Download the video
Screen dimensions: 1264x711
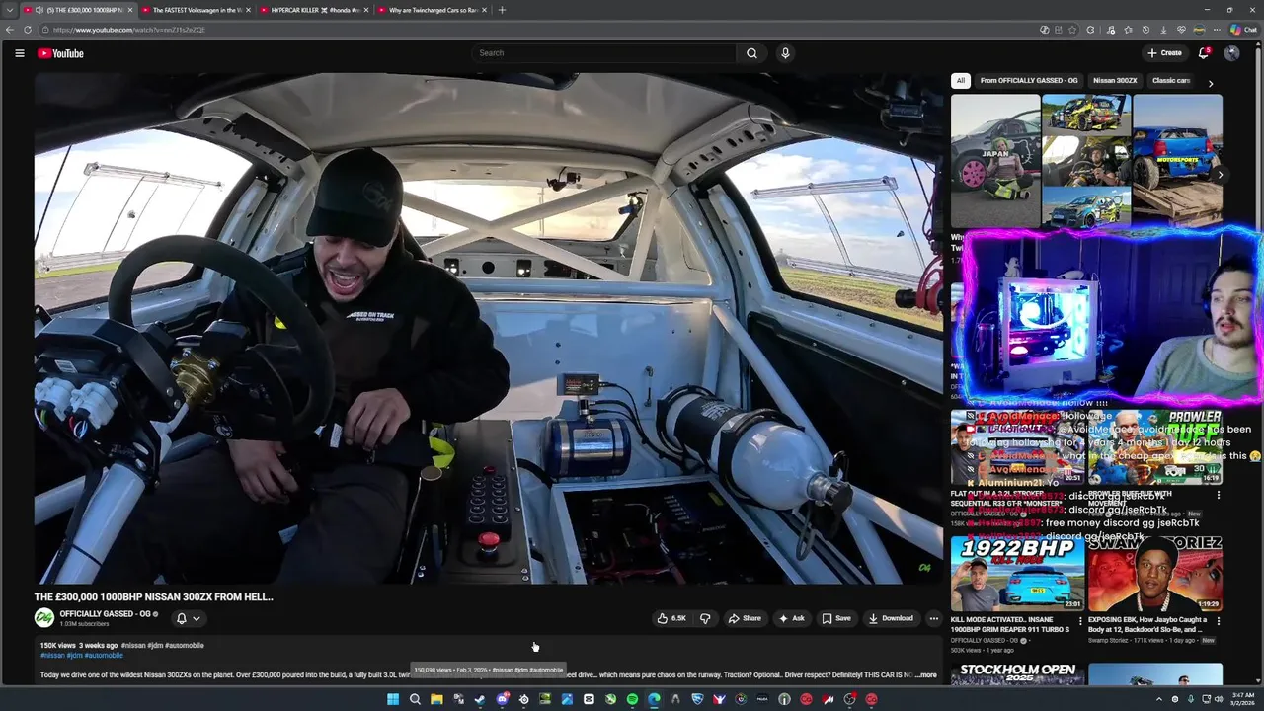point(891,618)
